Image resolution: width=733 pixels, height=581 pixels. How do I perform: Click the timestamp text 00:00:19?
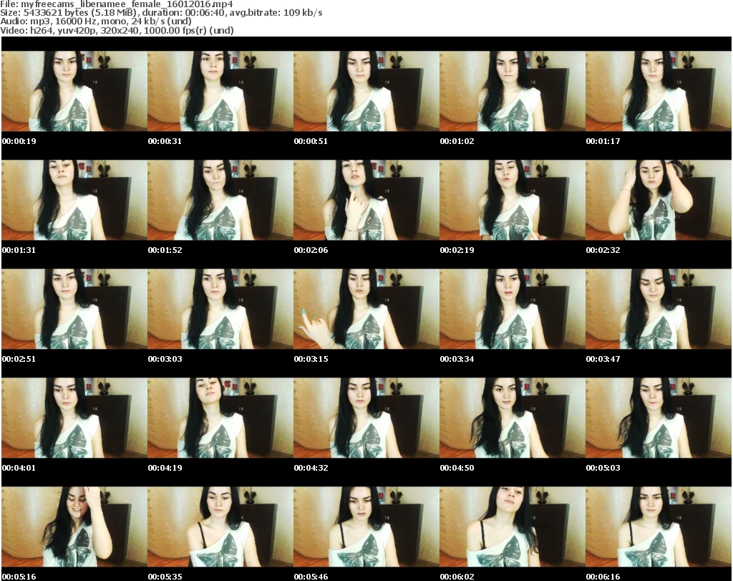19,141
